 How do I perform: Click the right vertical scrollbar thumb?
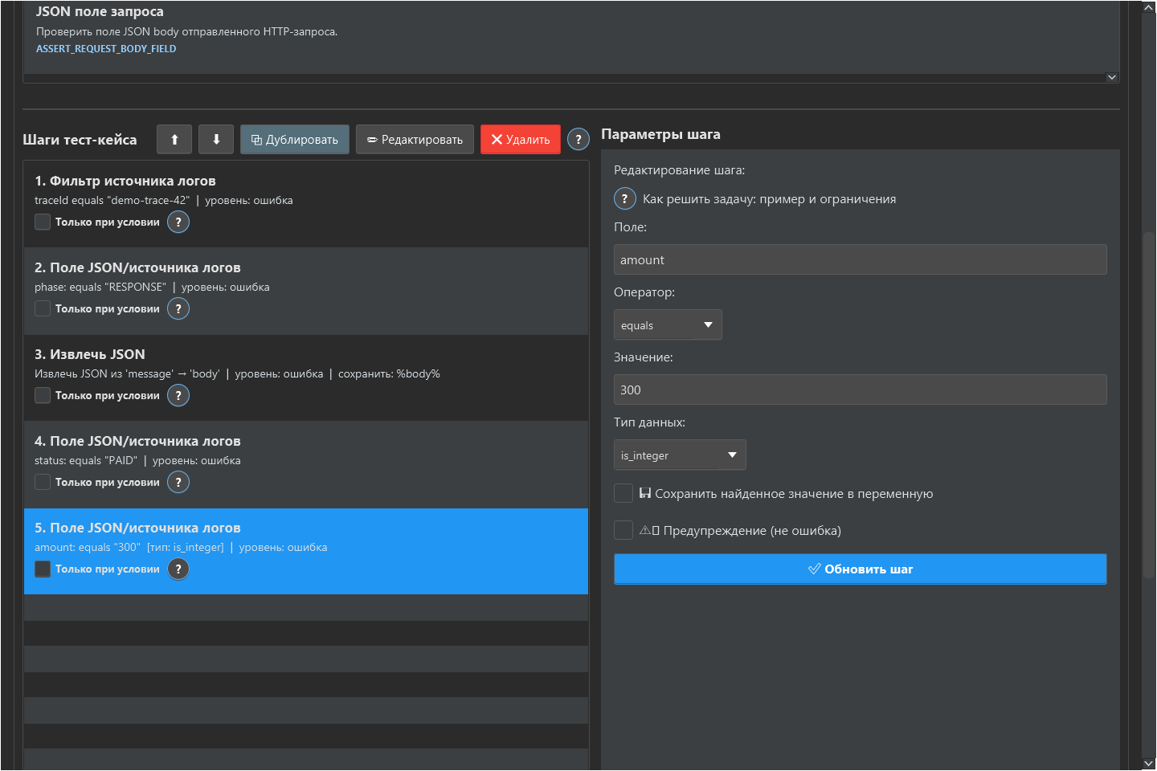click(1148, 405)
